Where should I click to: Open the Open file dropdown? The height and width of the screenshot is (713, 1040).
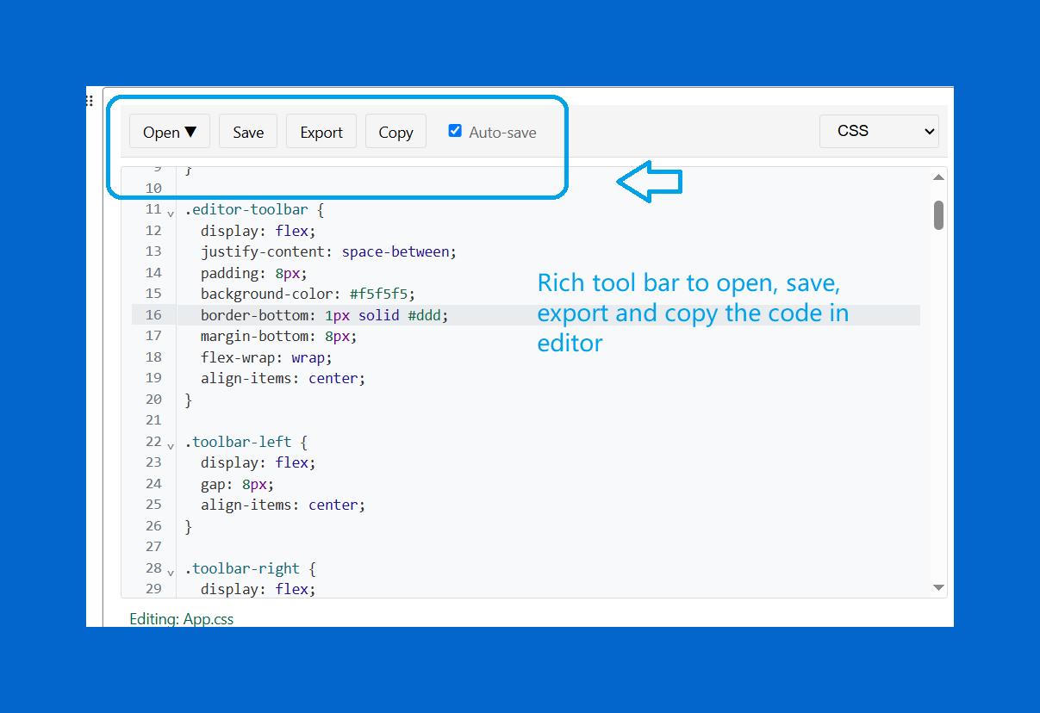pyautogui.click(x=169, y=131)
